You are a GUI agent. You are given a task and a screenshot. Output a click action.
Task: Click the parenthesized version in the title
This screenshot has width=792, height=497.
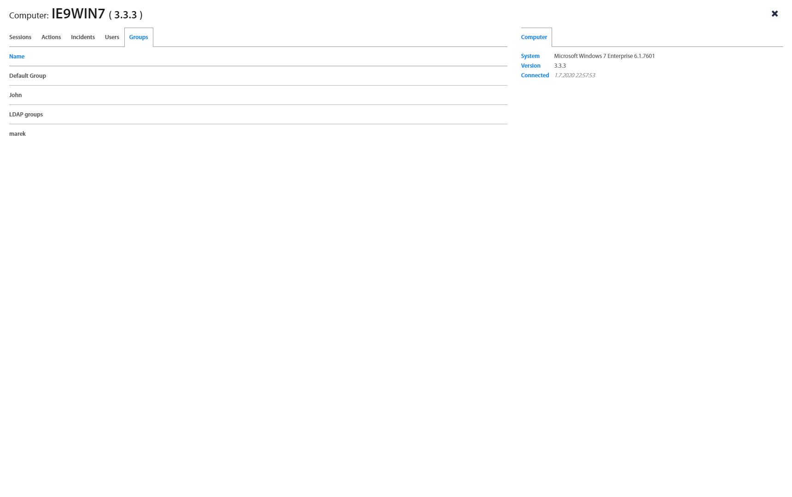(x=126, y=15)
